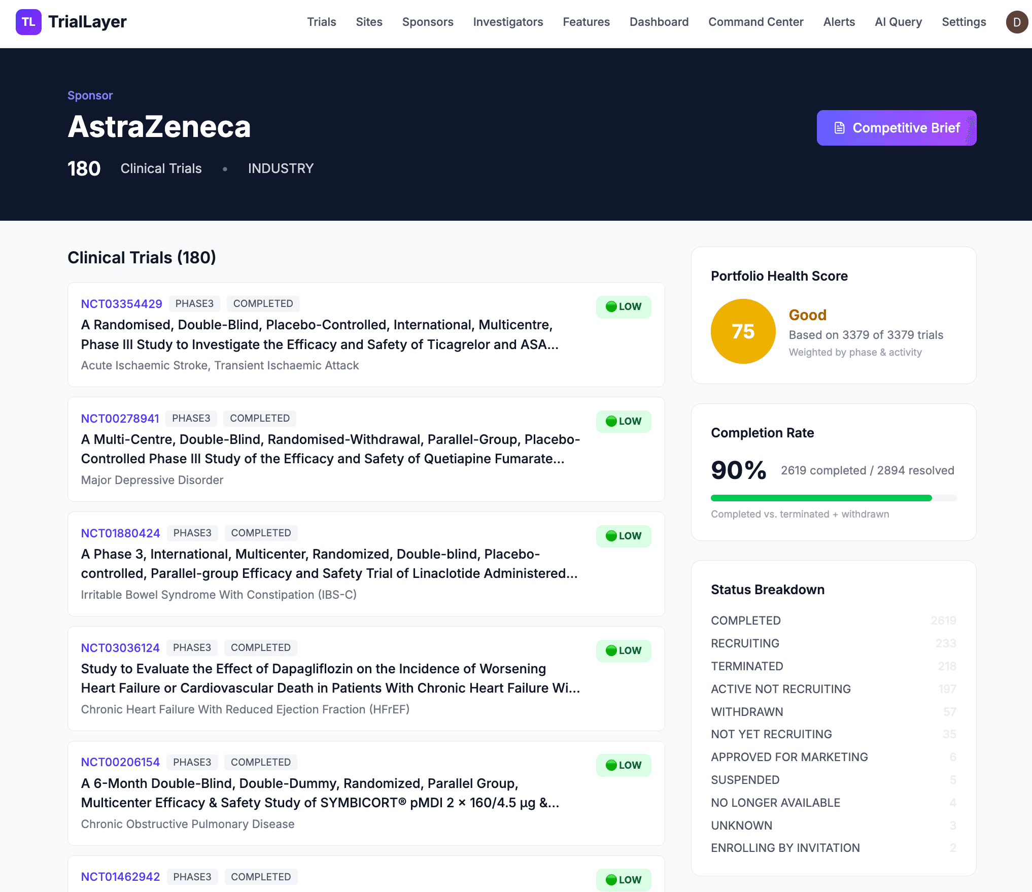This screenshot has width=1032, height=892.
Task: Click 'Irritable Bowel Syndrome With Constipation' text
Action: 219,595
